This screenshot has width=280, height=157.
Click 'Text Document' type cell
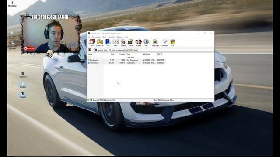(132, 60)
